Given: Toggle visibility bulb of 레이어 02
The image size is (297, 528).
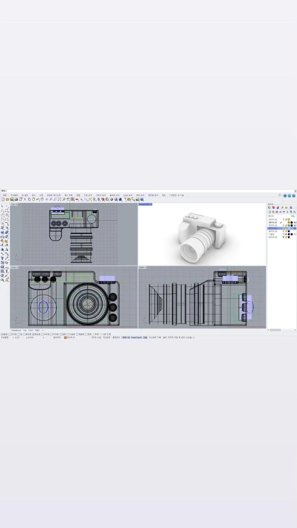Looking at the screenshot, I should pyautogui.click(x=284, y=219).
